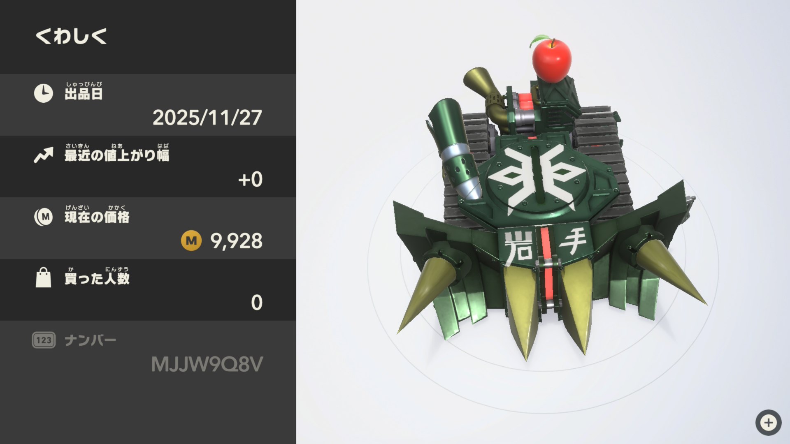Select the 出品日 listing date row
The image size is (790, 444).
148,105
